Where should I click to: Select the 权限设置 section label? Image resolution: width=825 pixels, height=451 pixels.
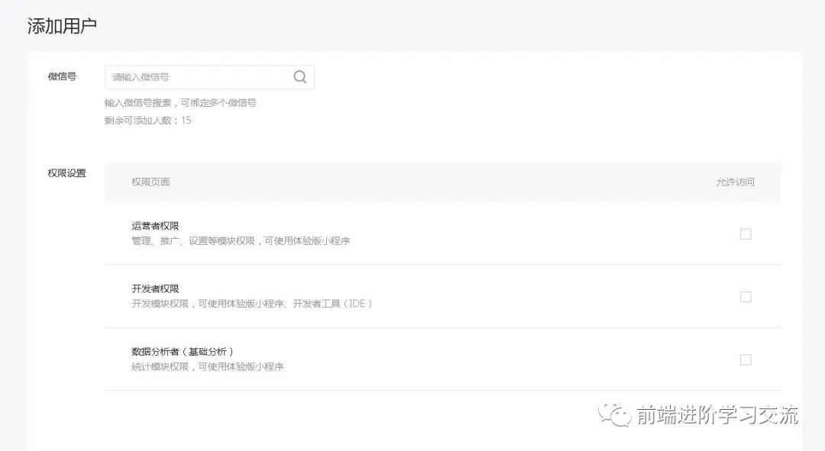tap(66, 173)
